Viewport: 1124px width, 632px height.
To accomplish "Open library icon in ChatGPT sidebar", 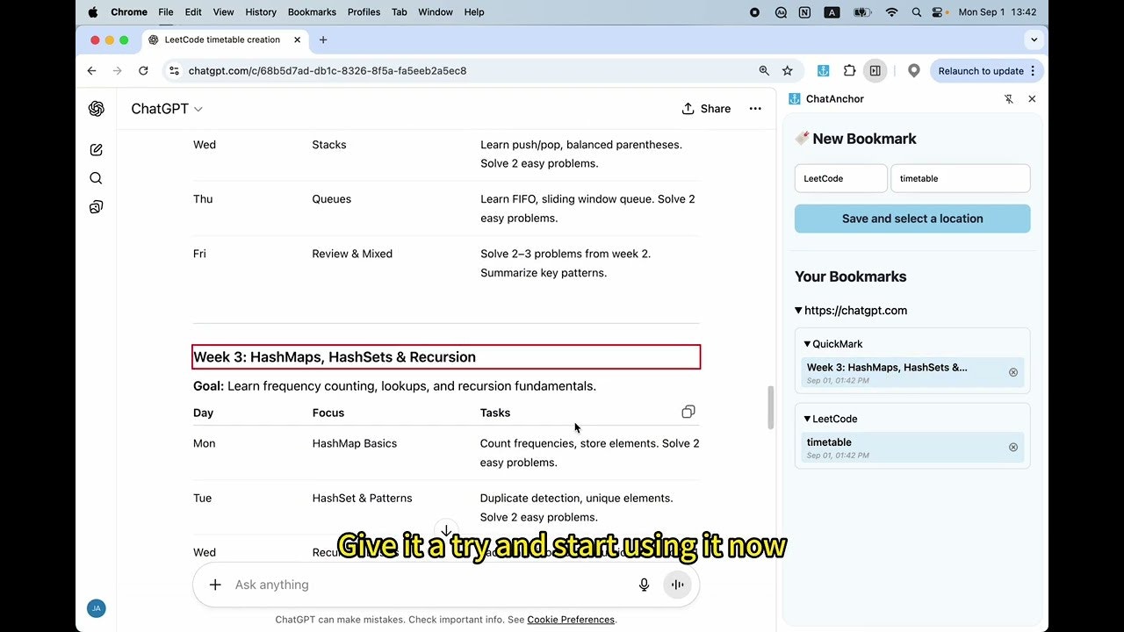I will 97,207.
